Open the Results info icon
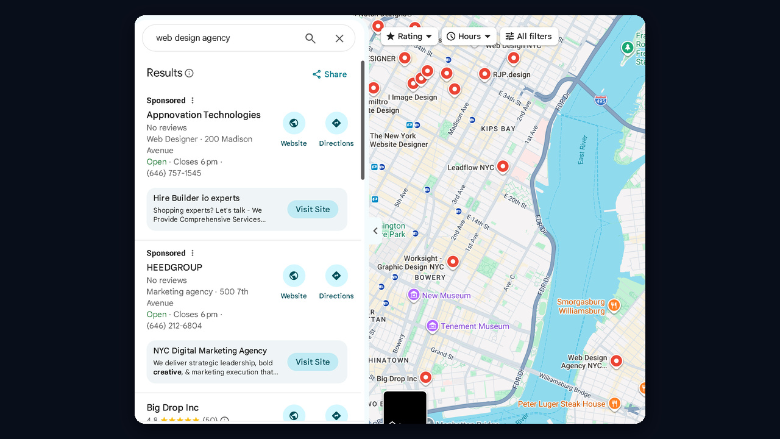This screenshot has width=780, height=439. pyautogui.click(x=189, y=73)
